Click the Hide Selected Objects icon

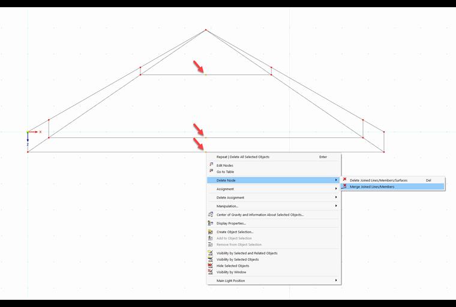coord(211,266)
